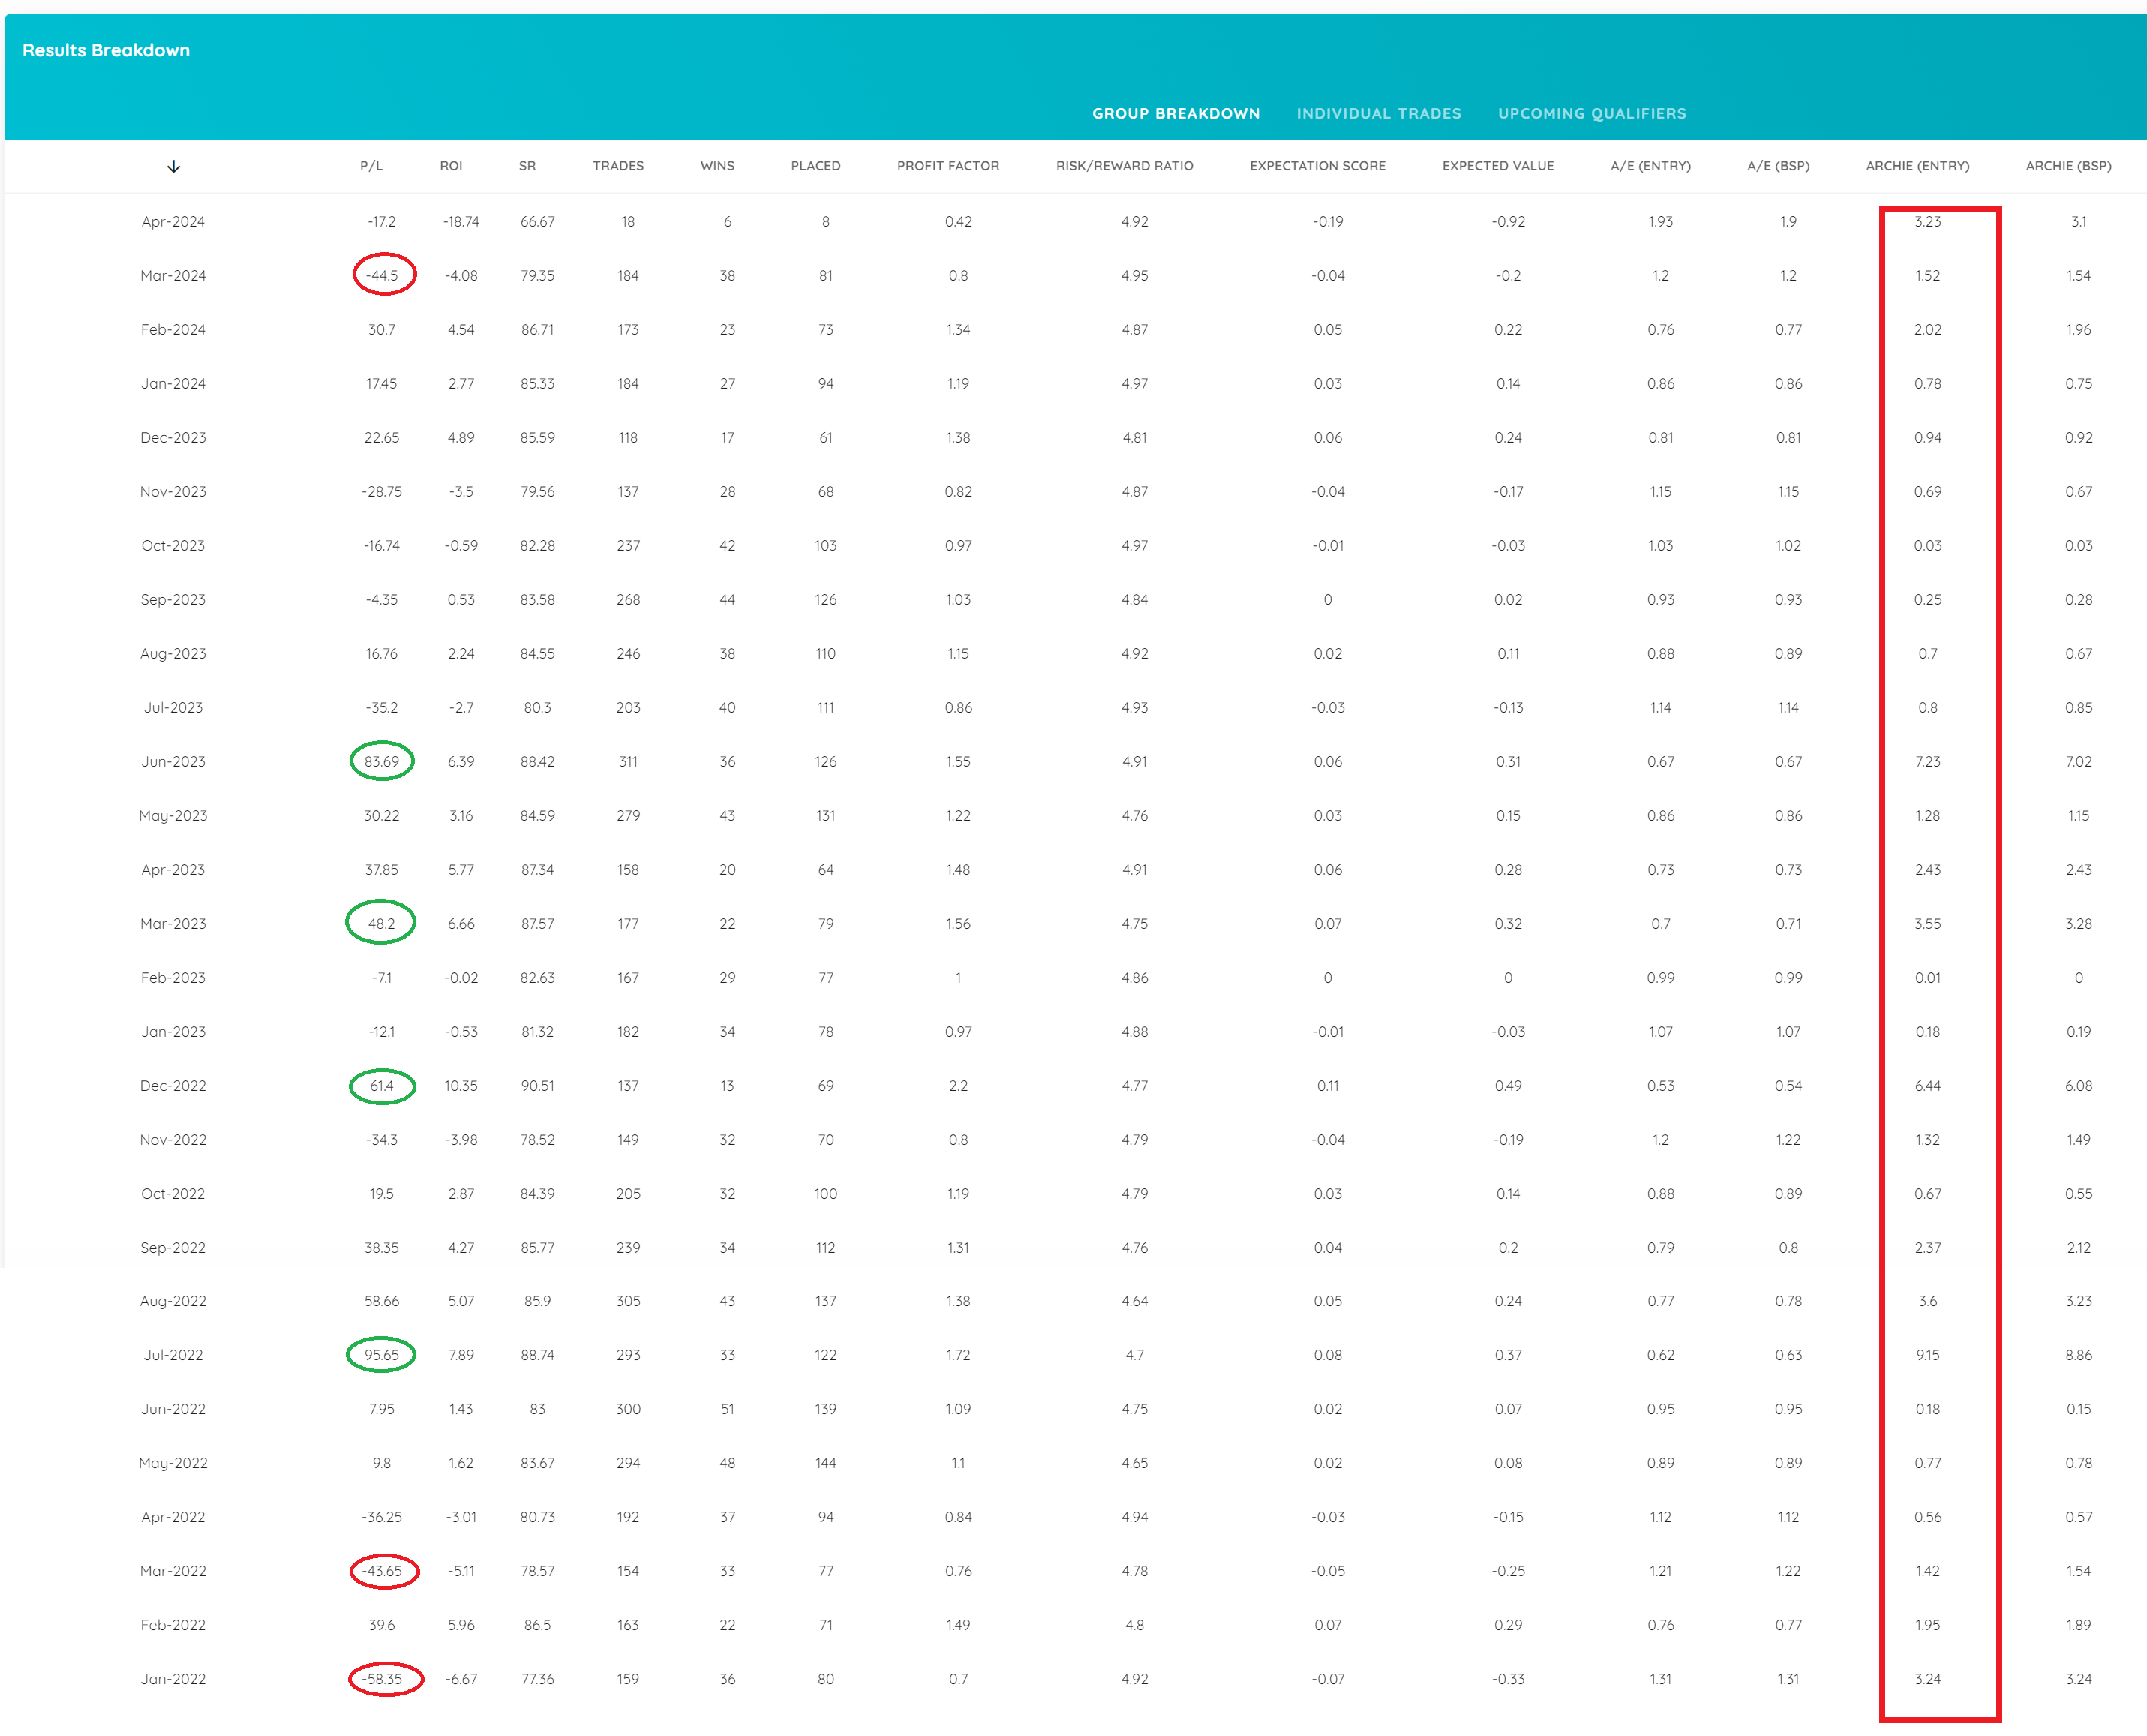Click the 48.2 P/L value for Mar-2023
2147x1736 pixels.
click(x=381, y=924)
